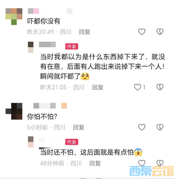
Task: Open first commenter's pixelated avatar
Action: pos(14,17)
